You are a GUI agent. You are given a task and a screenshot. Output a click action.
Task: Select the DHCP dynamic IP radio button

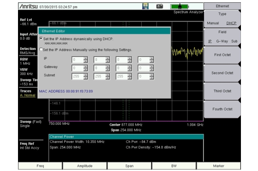(x=41, y=38)
